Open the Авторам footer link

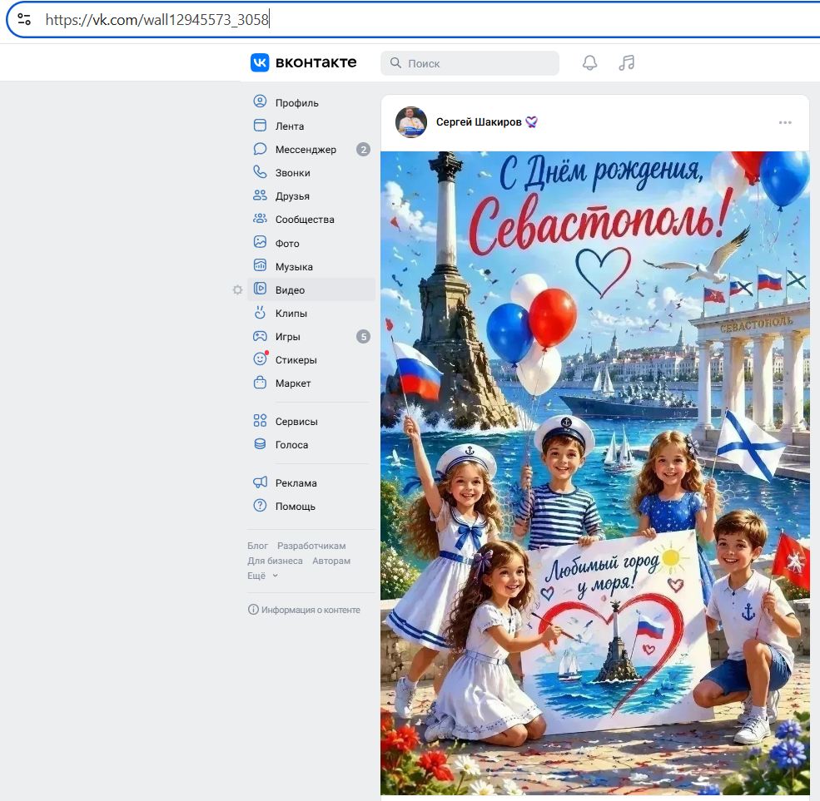pos(331,561)
